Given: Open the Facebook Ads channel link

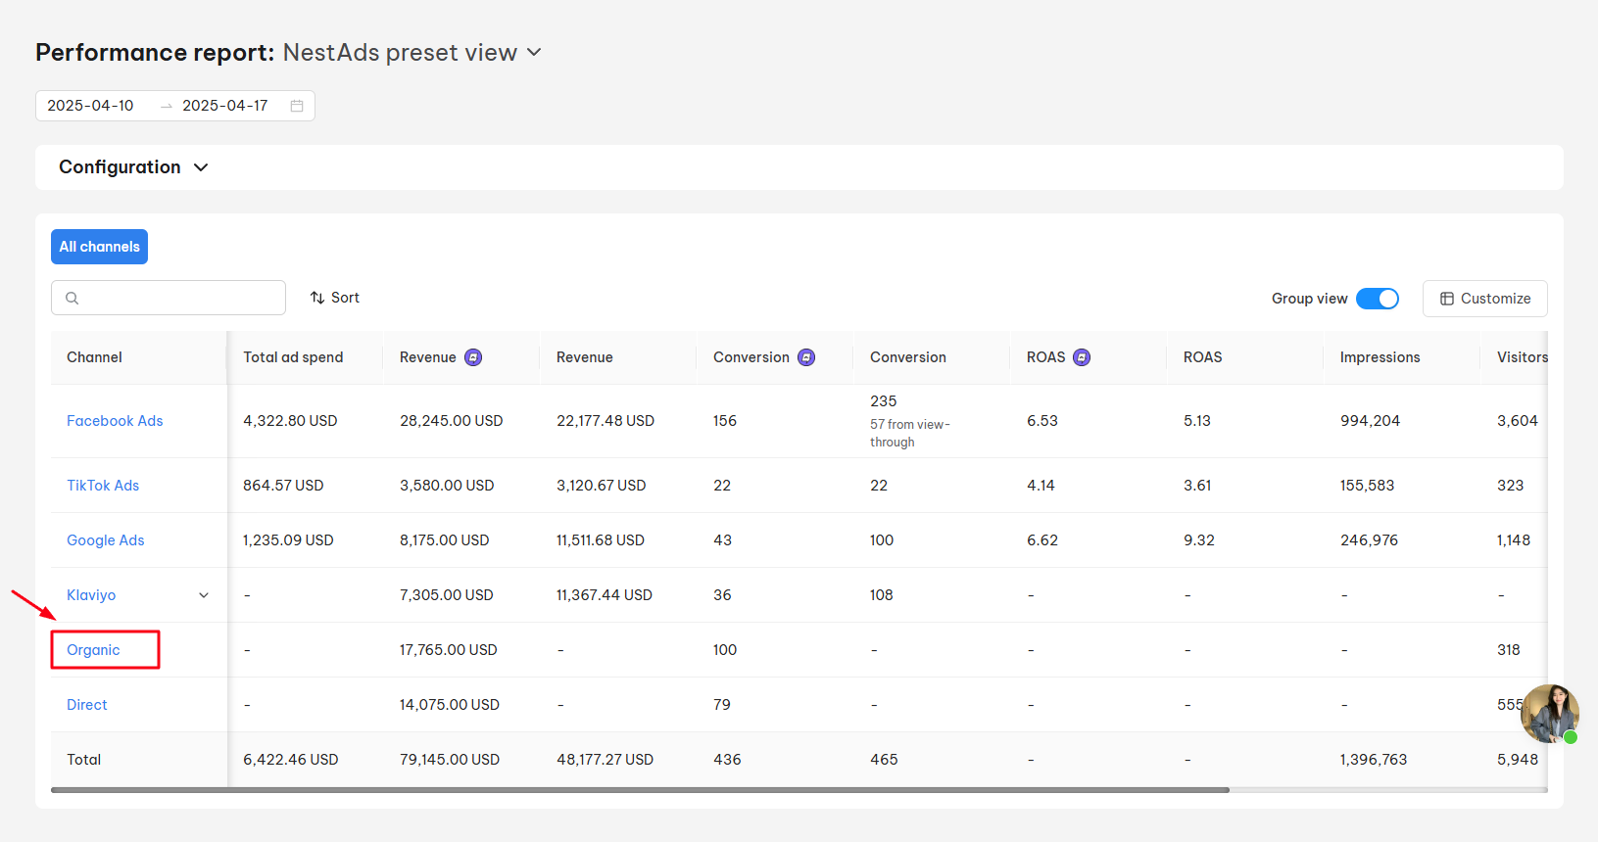Looking at the screenshot, I should [115, 421].
